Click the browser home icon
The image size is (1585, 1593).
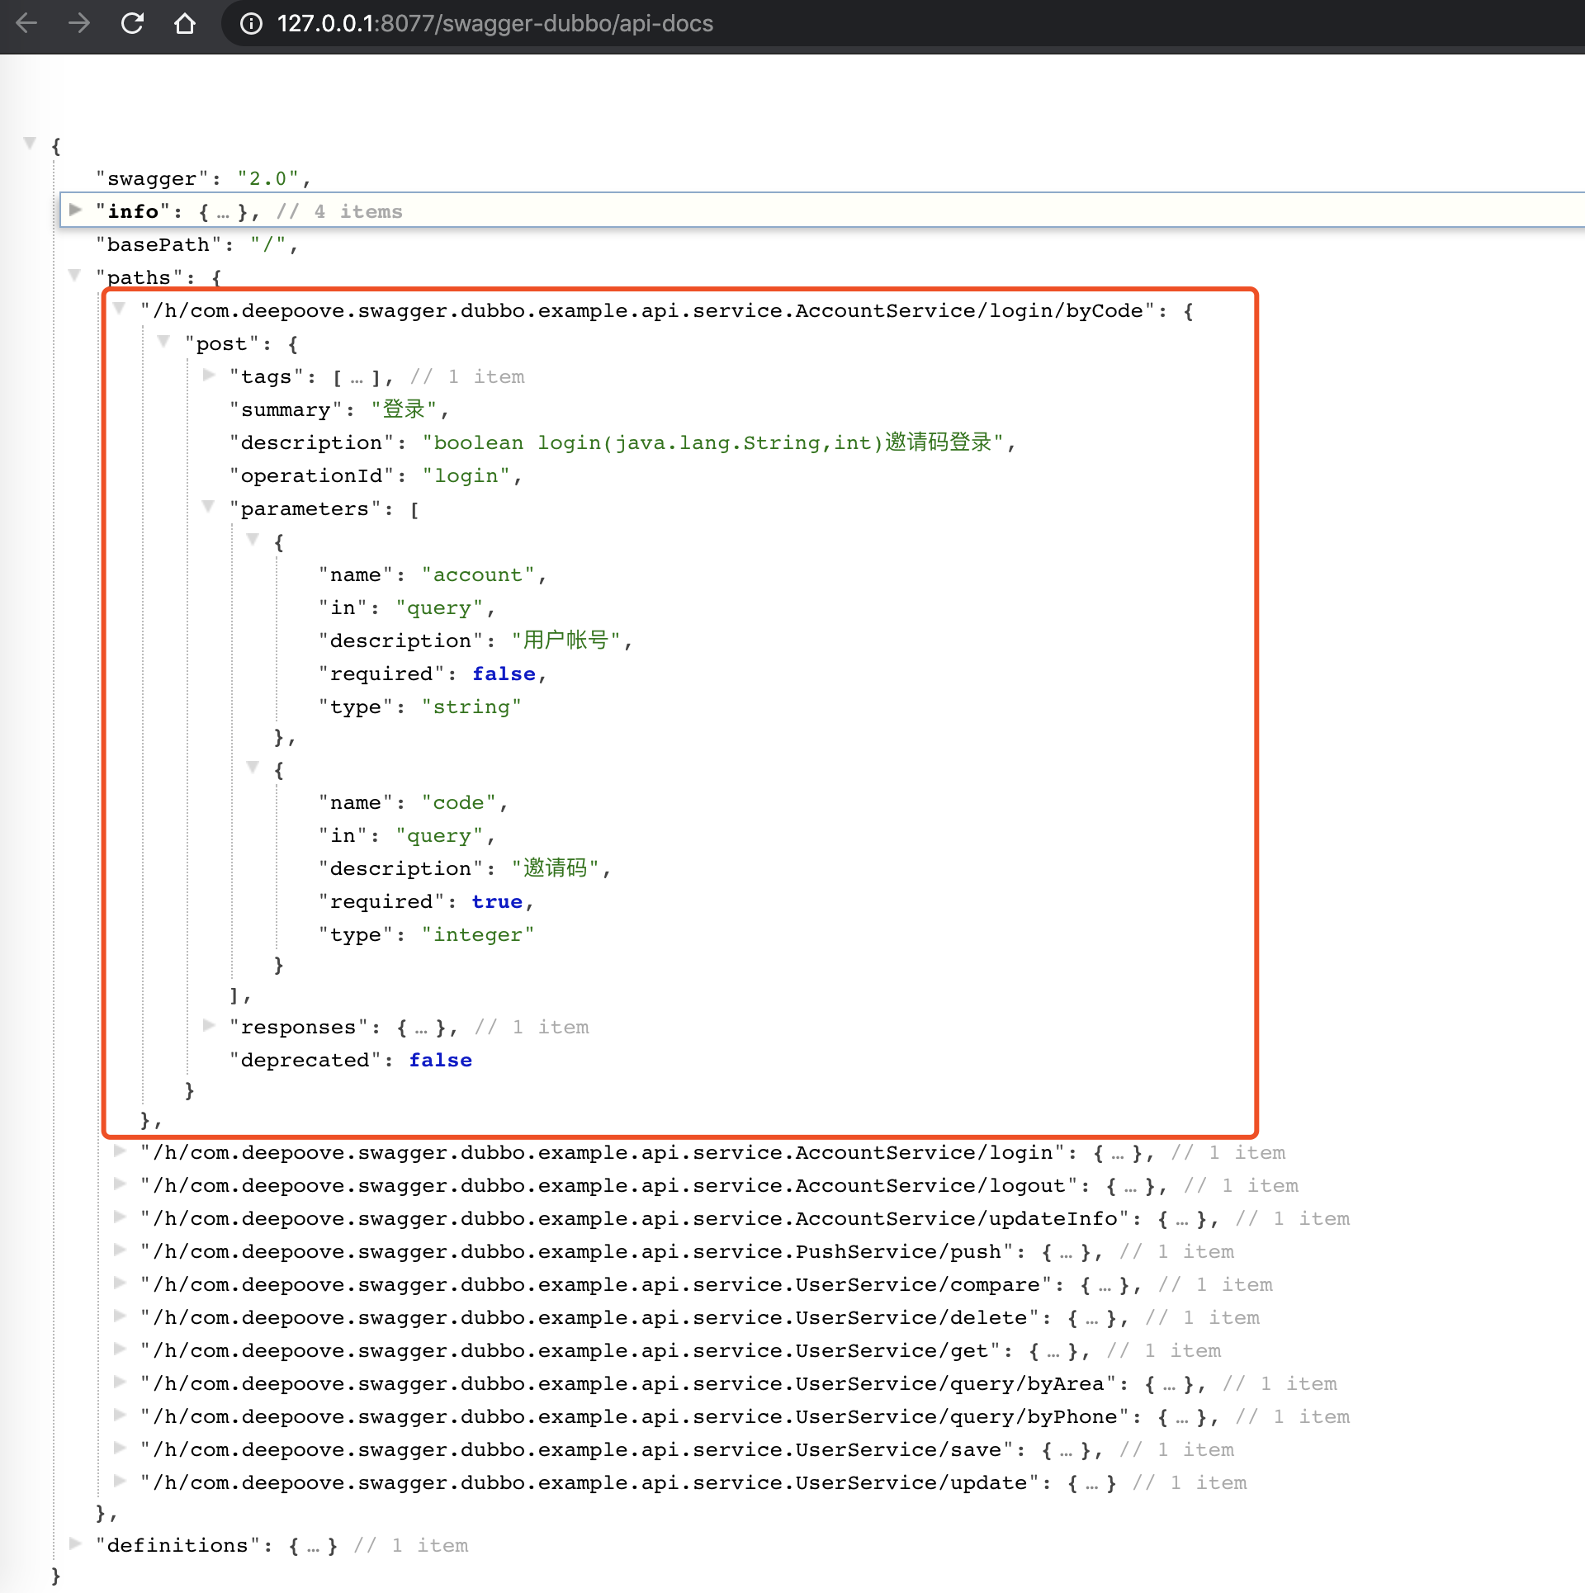pyautogui.click(x=185, y=24)
